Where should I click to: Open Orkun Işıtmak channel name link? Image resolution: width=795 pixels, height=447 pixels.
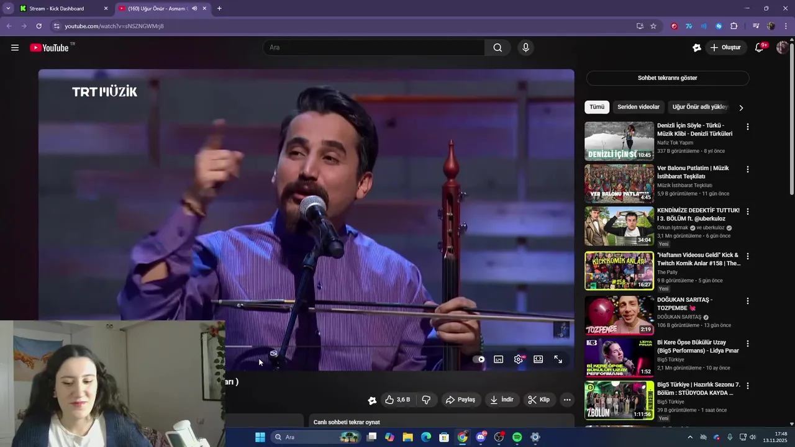pos(673,228)
